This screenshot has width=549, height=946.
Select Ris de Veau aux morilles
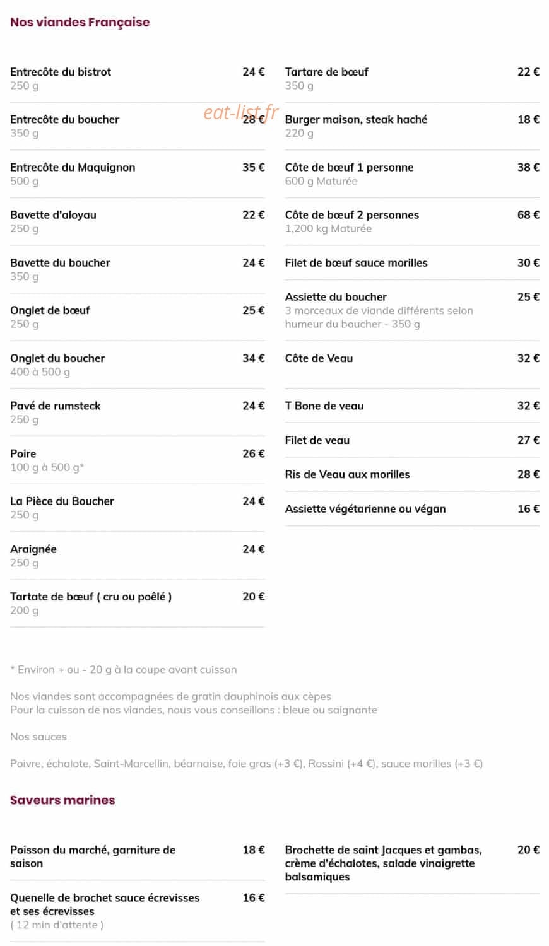point(412,474)
